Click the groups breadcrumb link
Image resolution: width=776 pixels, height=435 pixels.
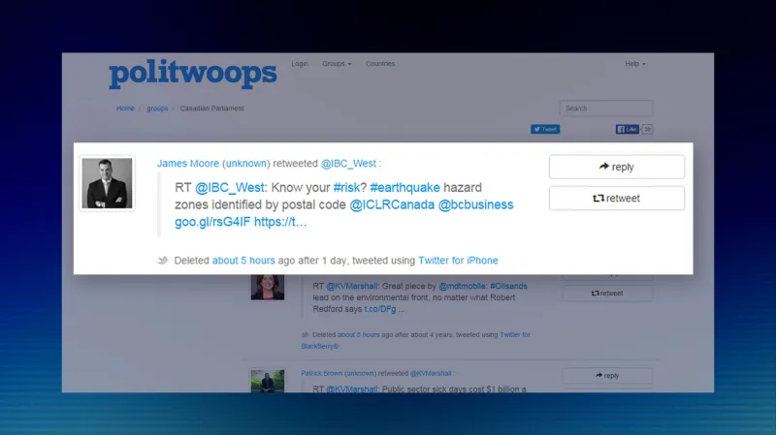pos(157,109)
